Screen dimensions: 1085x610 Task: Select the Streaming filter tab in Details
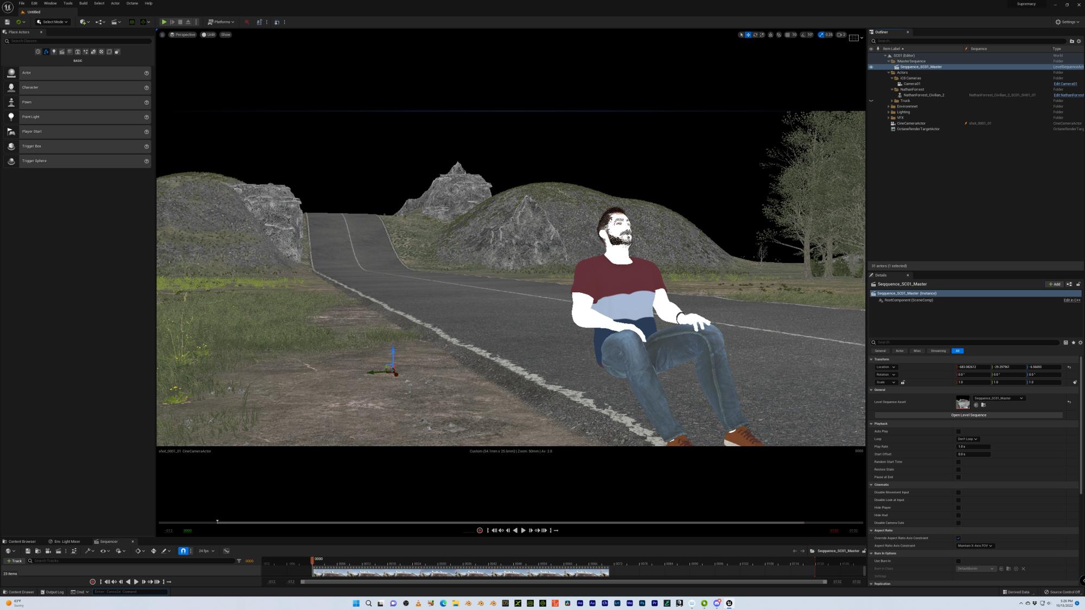tap(938, 351)
